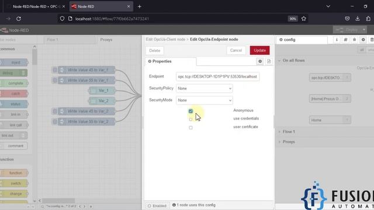Select the link in node in the palette
The image size is (374, 210).
point(14,114)
